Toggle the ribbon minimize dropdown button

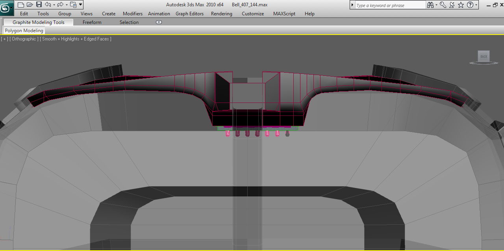click(159, 22)
